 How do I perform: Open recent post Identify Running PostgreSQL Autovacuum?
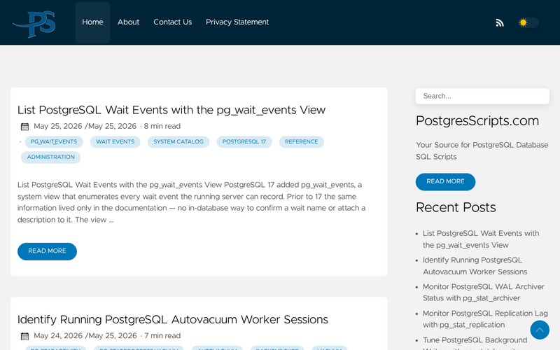[x=475, y=266]
